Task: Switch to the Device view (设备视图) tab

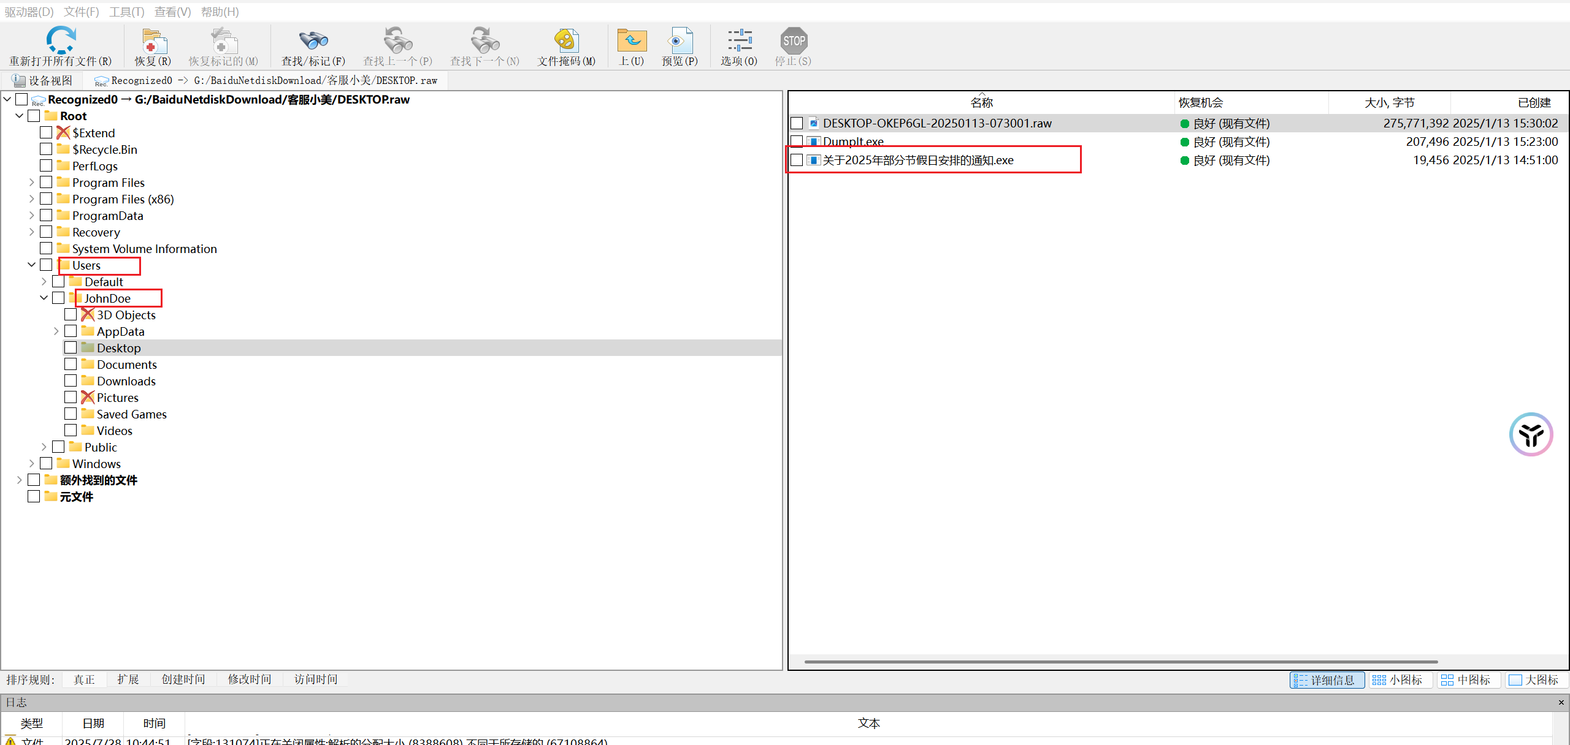Action: [42, 80]
